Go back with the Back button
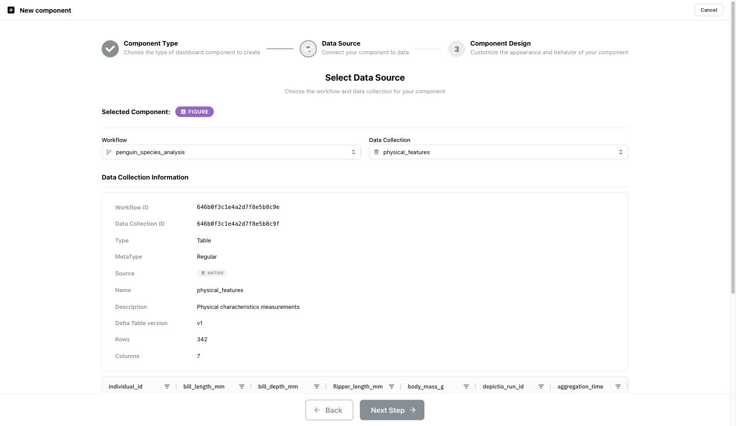This screenshot has height=426, width=736. (329, 410)
